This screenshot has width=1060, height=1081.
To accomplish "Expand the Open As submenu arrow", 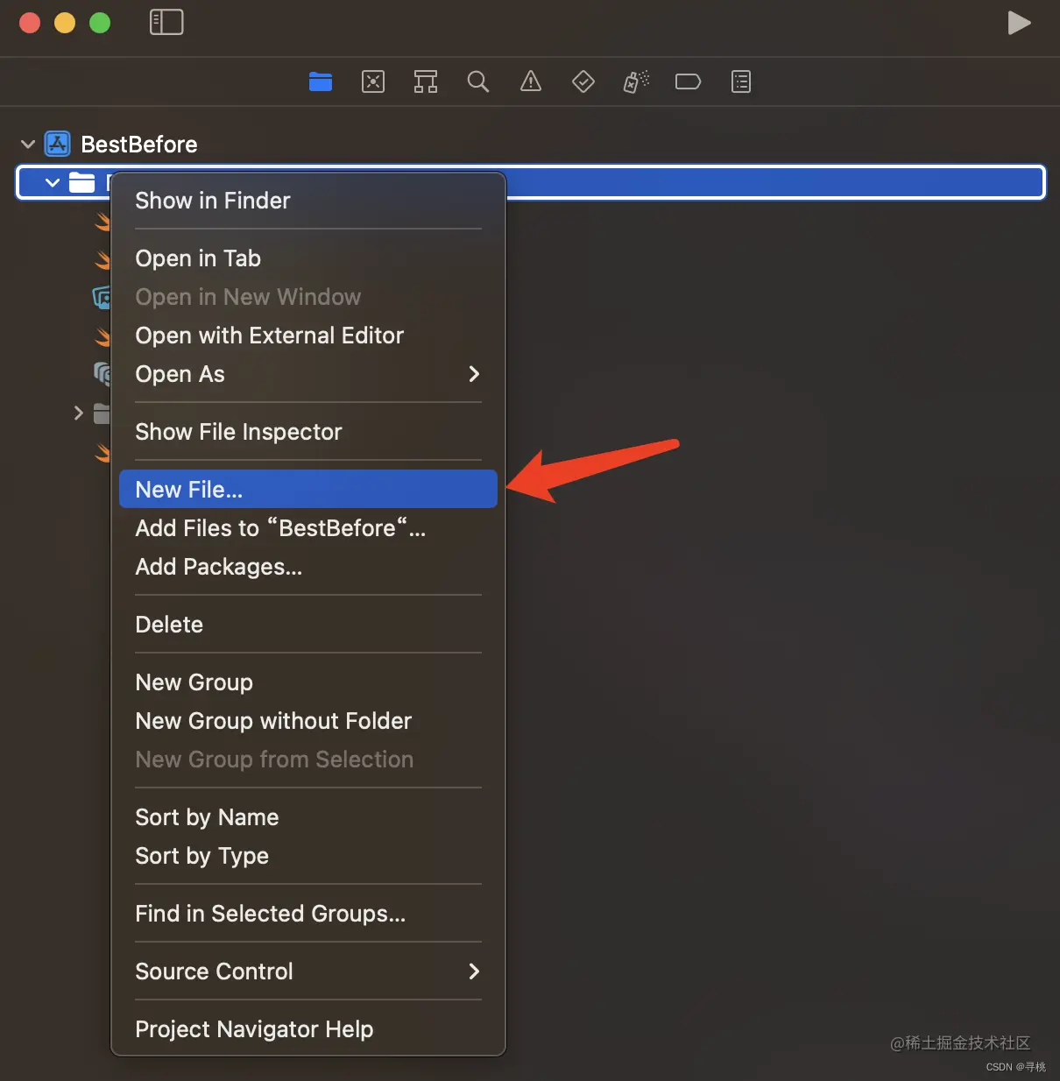I will 474,374.
